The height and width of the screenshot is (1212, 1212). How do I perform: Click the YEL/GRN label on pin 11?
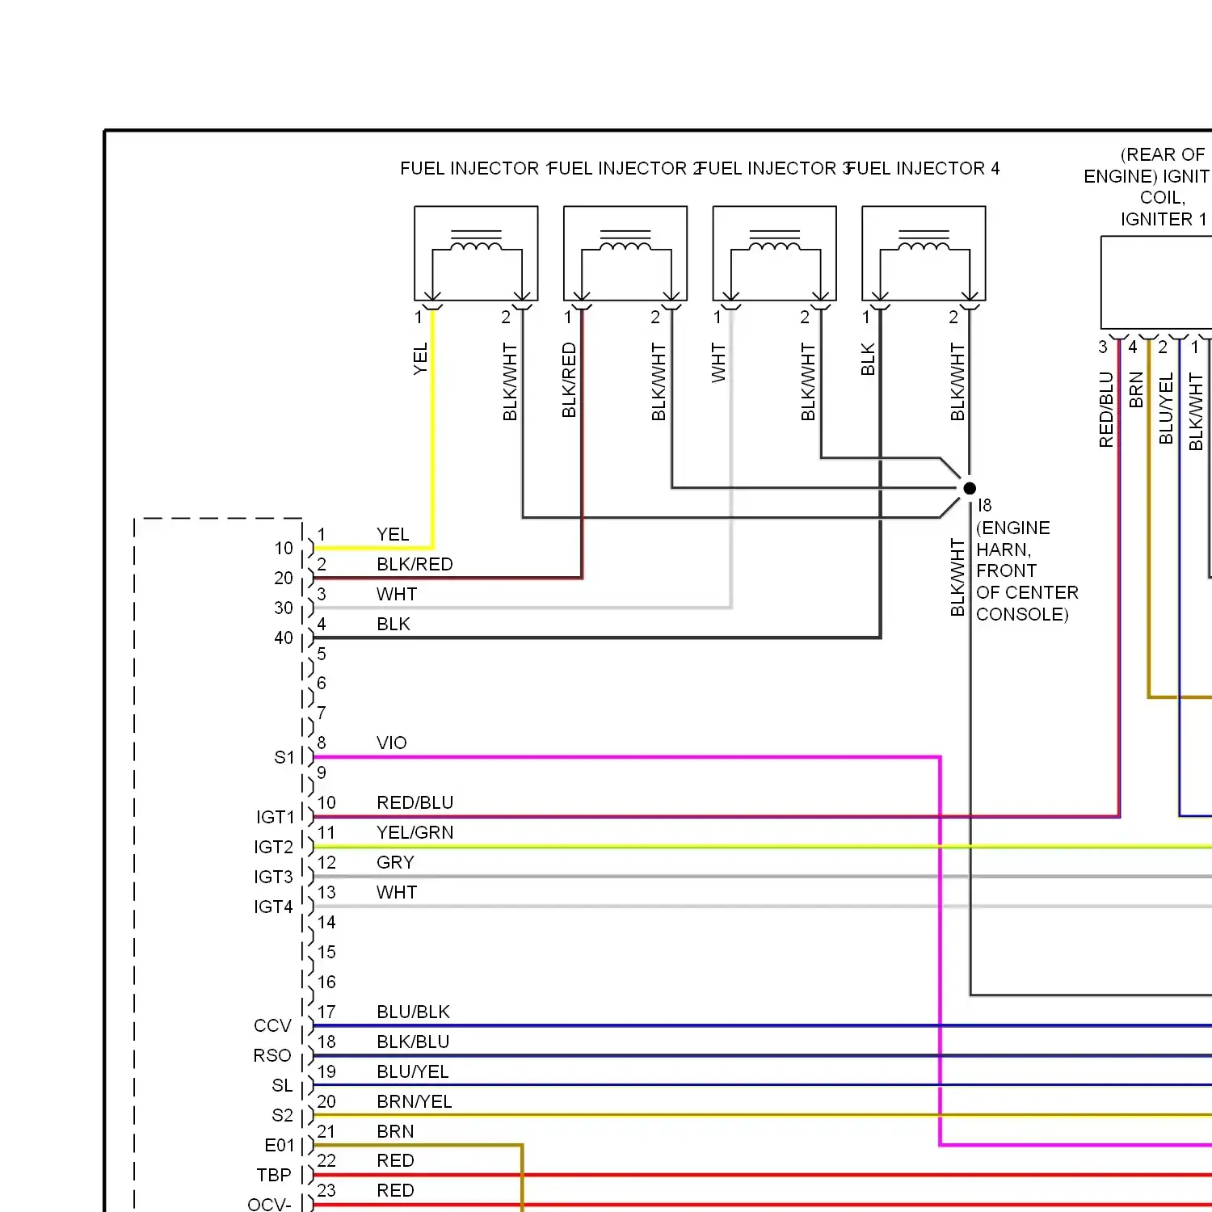(x=415, y=833)
